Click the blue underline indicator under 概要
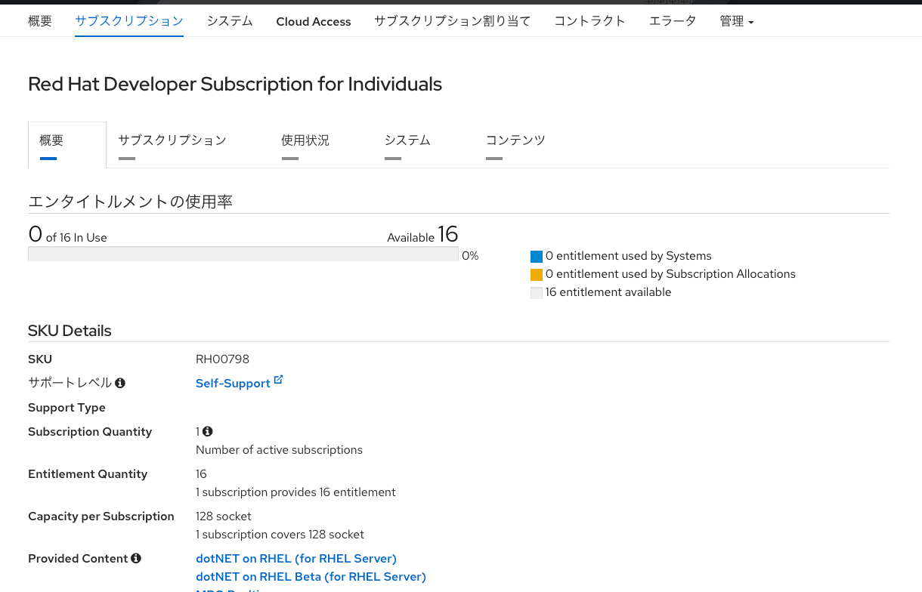Viewport: 922px width, 592px height. (x=49, y=159)
